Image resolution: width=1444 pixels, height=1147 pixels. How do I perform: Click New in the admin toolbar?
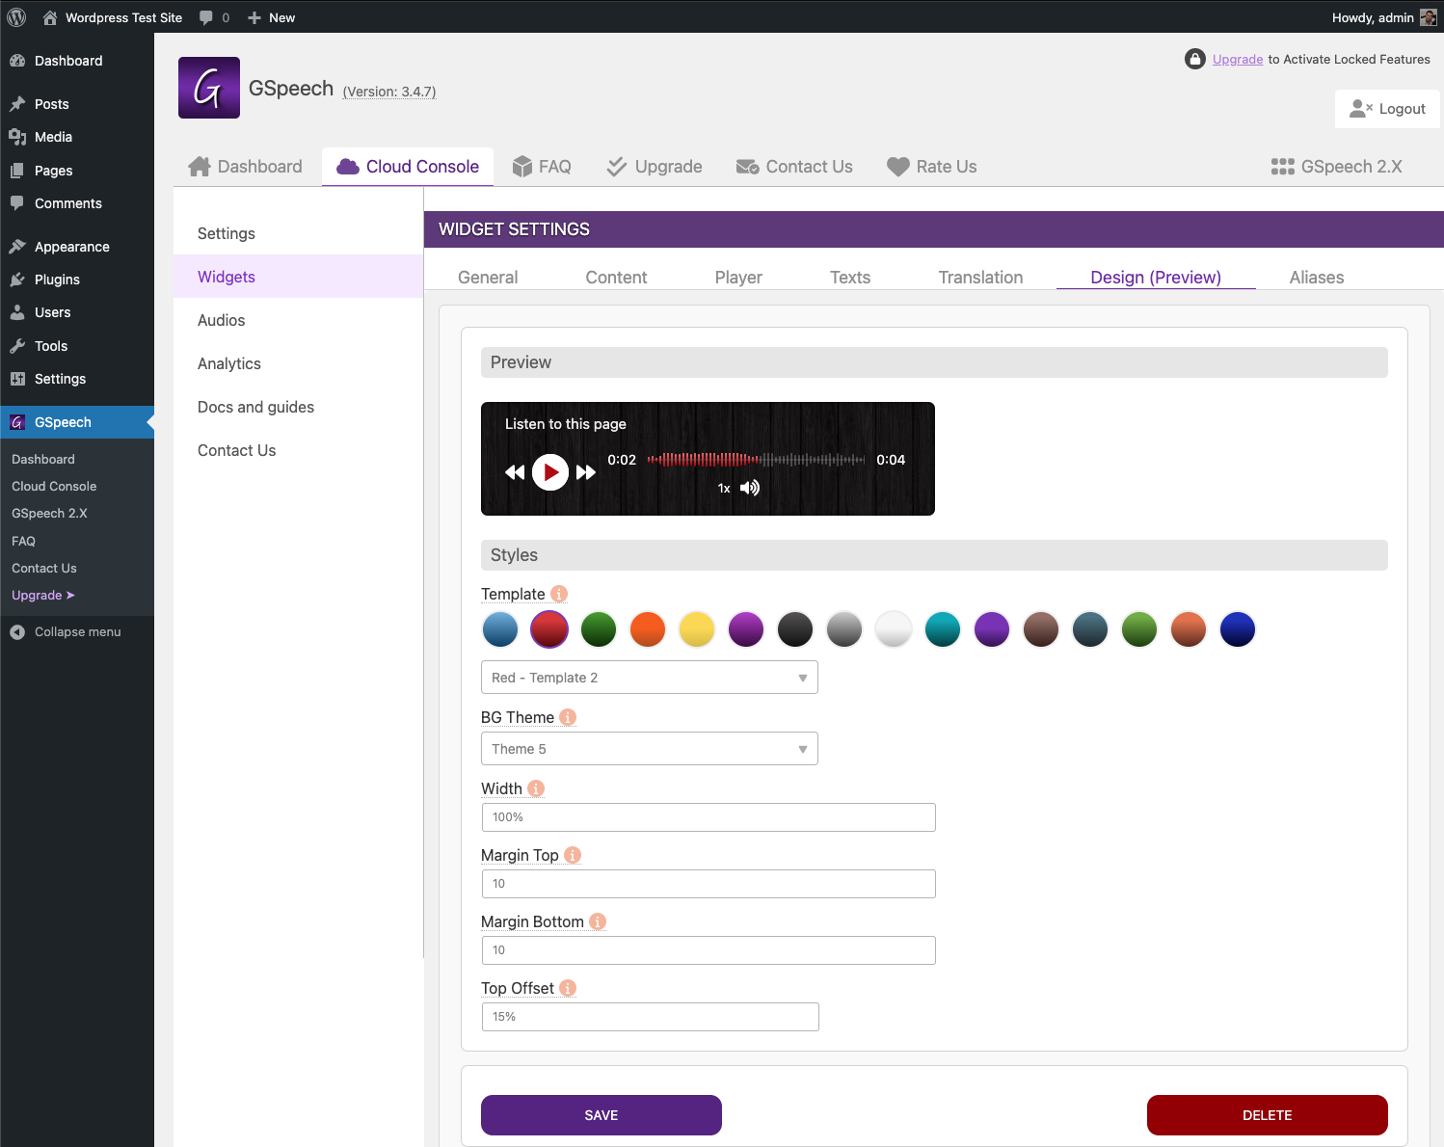click(x=271, y=17)
